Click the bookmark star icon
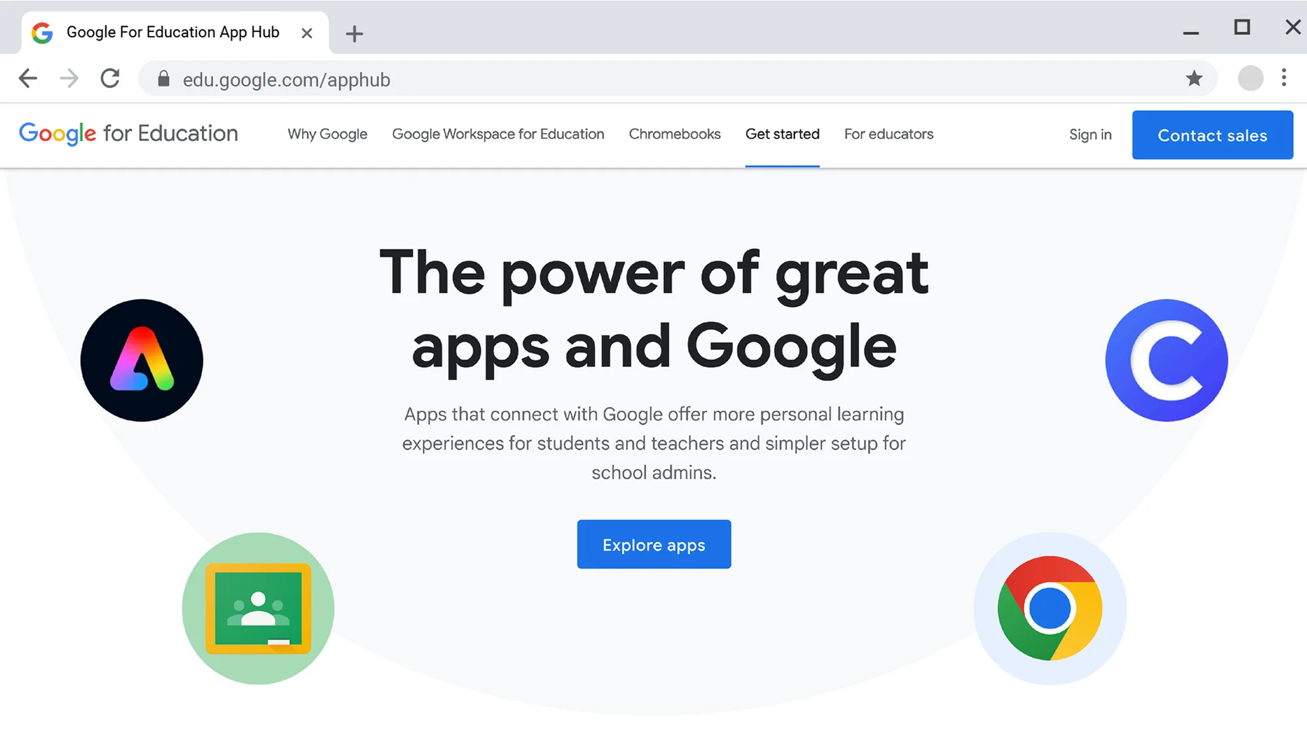The height and width of the screenshot is (736, 1307). [x=1195, y=79]
